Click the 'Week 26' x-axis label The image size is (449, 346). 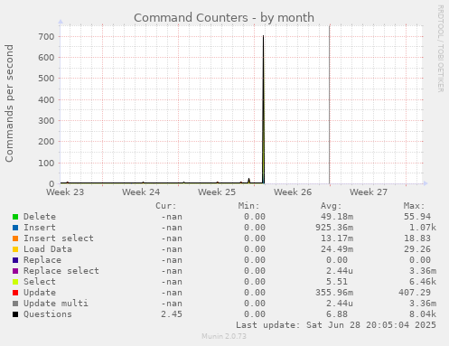[293, 192]
